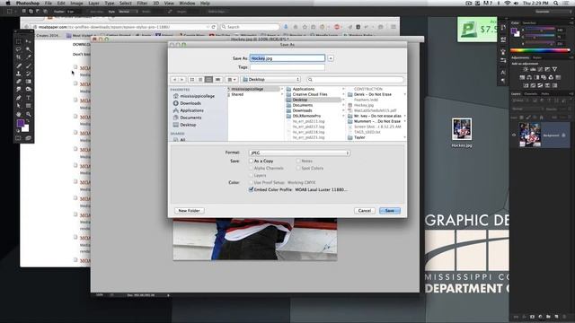The image size is (575, 323).
Task: Open the arrange items dropdown in Save dialog
Action: [232, 80]
